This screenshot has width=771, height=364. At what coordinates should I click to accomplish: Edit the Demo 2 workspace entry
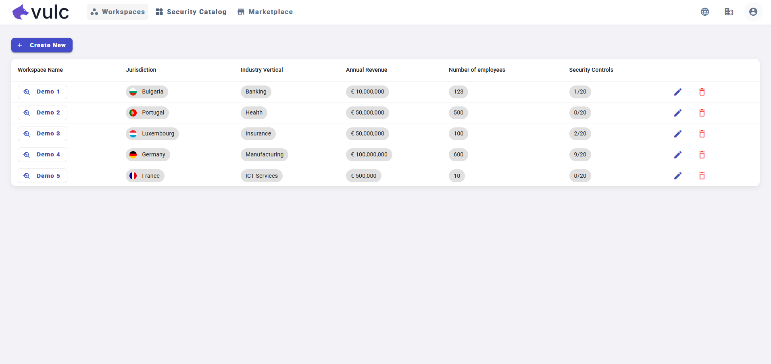tap(678, 113)
